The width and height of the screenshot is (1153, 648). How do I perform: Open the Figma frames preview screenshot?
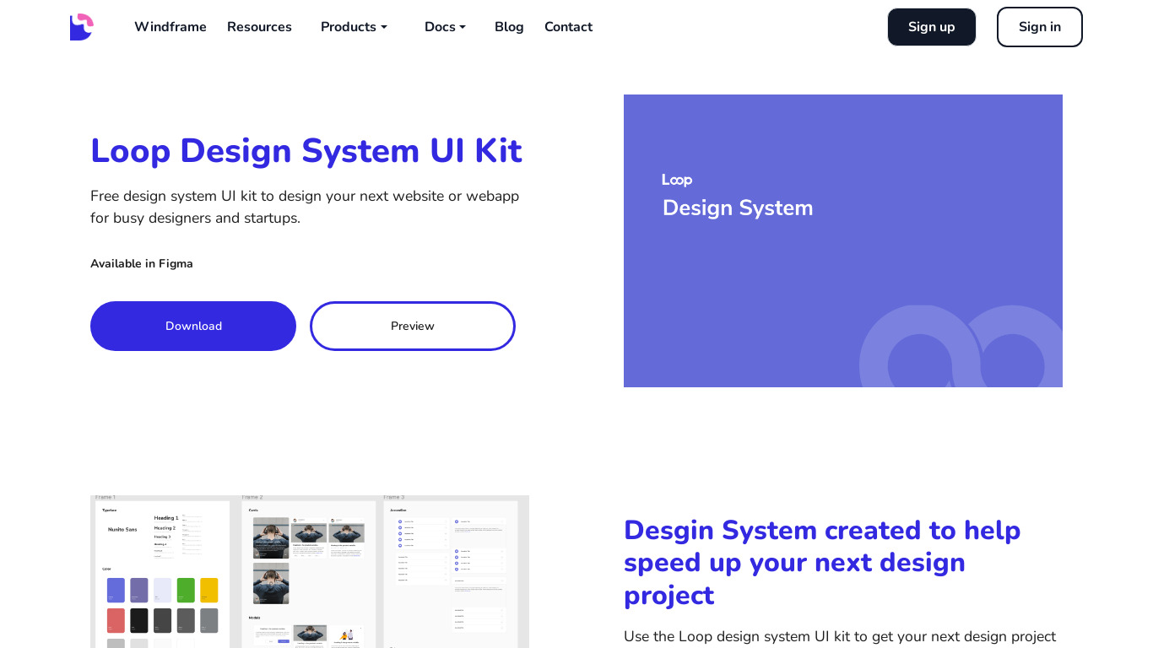tap(310, 571)
